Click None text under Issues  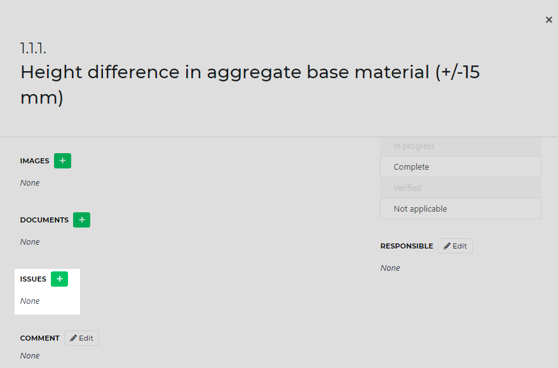tap(30, 301)
